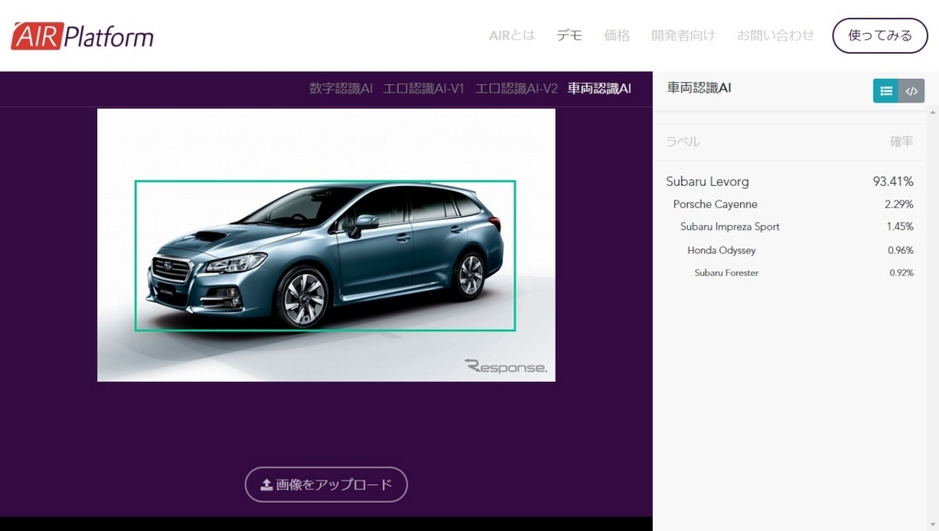Open the お問い合わせ nav link
939x531 pixels.
[776, 36]
